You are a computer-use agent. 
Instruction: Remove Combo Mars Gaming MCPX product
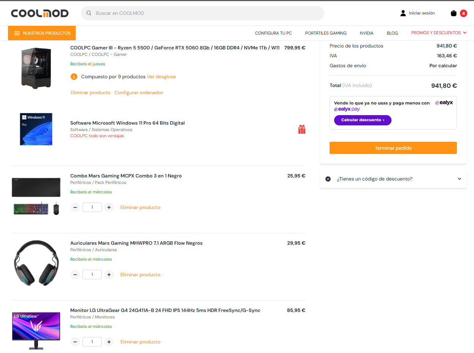coord(140,207)
